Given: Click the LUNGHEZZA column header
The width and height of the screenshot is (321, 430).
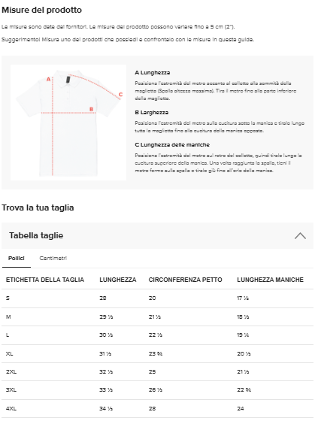Looking at the screenshot, I should coord(117,280).
